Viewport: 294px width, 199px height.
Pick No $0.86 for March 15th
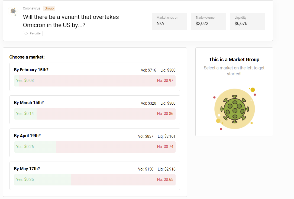[x=165, y=114]
